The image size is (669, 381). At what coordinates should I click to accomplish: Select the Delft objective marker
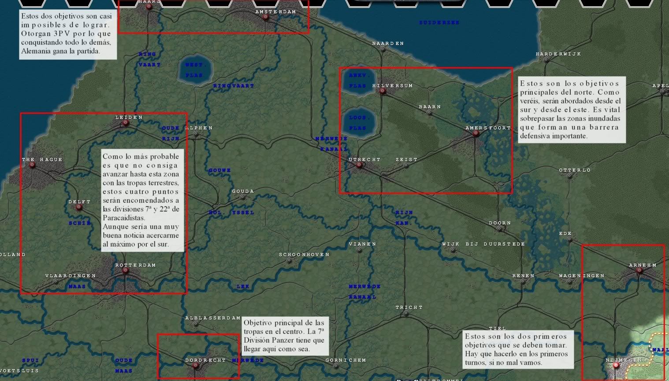(x=79, y=207)
